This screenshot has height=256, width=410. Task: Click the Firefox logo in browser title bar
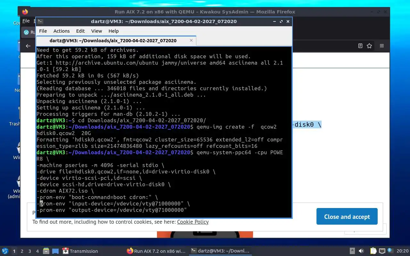25,12
